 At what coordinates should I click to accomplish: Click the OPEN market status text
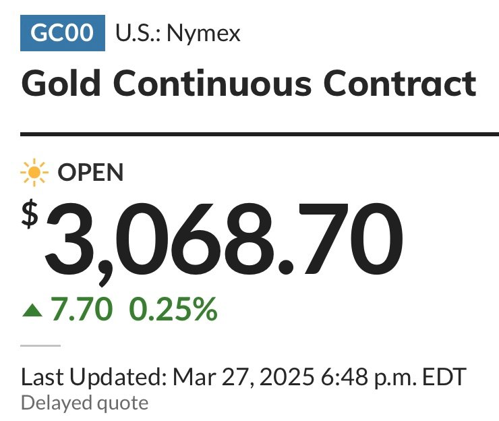click(x=90, y=172)
